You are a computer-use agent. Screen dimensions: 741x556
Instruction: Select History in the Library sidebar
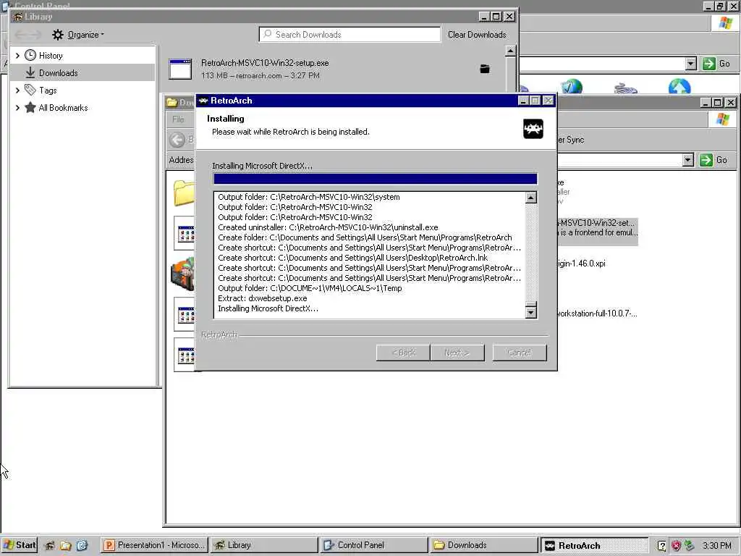click(51, 55)
